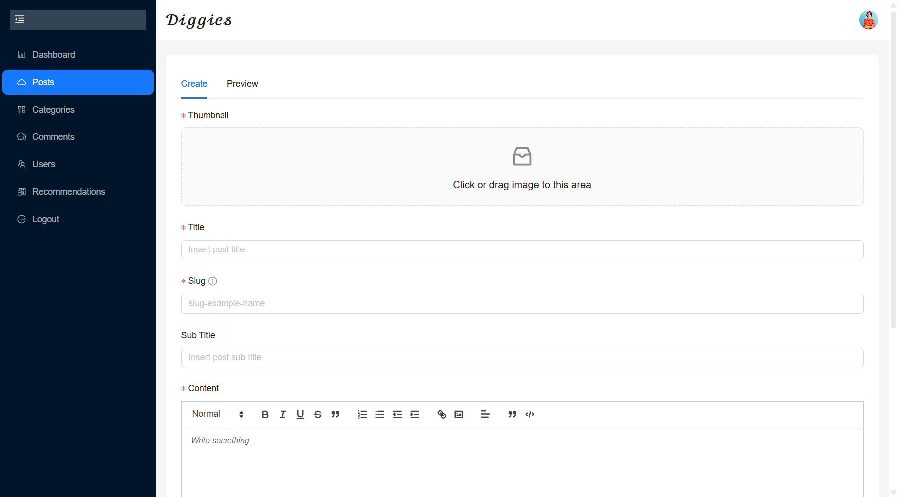This screenshot has height=497, width=898.
Task: Toggle underline formatting in the toolbar
Action: pos(300,414)
